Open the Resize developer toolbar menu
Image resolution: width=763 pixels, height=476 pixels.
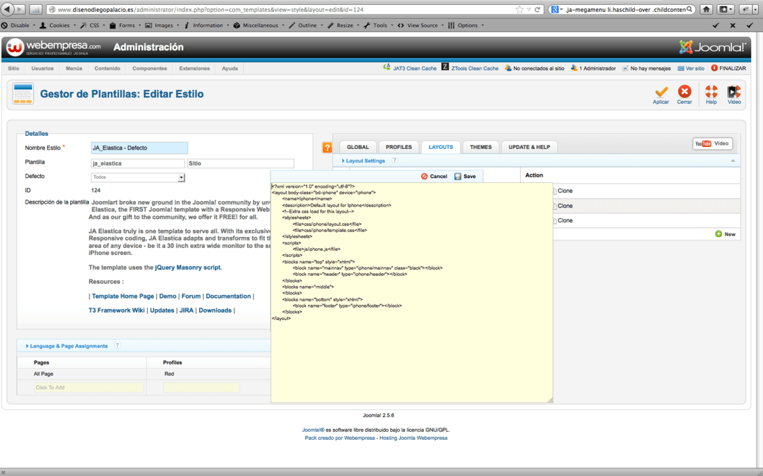343,25
